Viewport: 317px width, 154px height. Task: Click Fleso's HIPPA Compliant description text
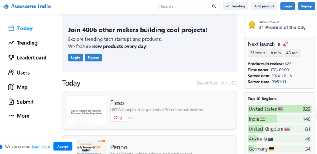[156, 110]
